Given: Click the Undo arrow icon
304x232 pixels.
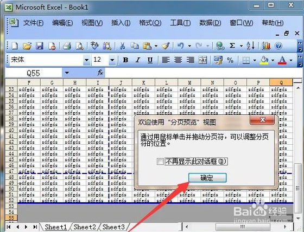Looking at the screenshot, I should (x=181, y=46).
